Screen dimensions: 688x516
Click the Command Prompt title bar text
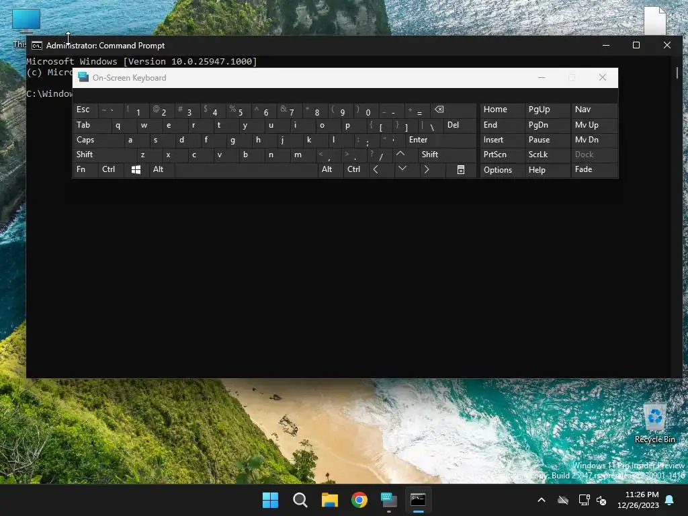pos(105,46)
